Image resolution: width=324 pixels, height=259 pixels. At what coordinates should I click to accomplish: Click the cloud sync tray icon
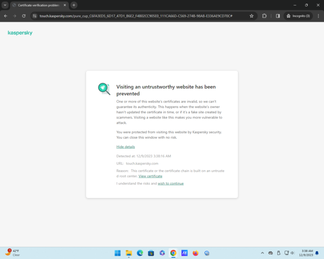click(x=270, y=253)
